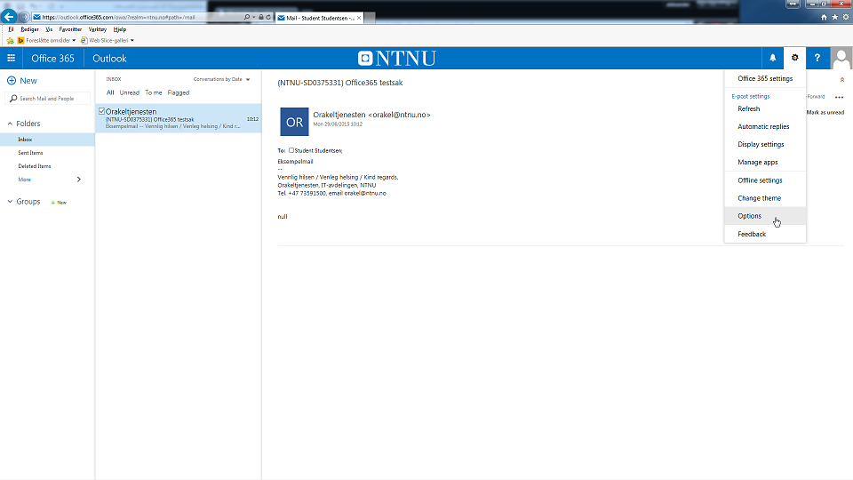Show All messages filter
The width and height of the screenshot is (853, 480).
(110, 92)
